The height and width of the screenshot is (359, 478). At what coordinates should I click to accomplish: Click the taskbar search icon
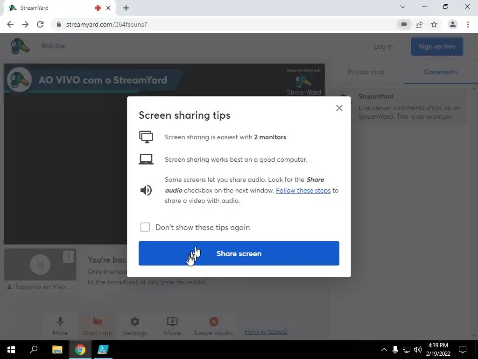[x=34, y=350]
